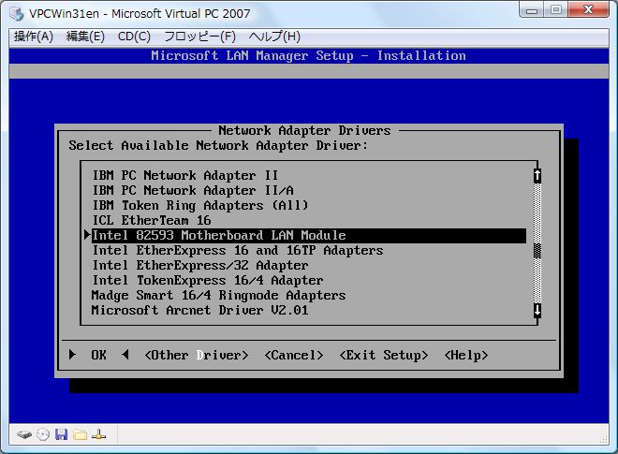618x454 pixels.
Task: Click the Virtual PC title bar icon
Action: pos(17,14)
